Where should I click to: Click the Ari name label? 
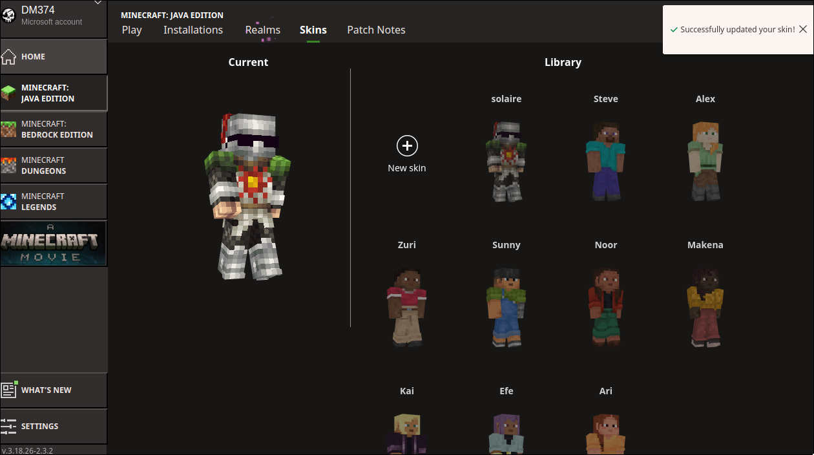pyautogui.click(x=606, y=391)
